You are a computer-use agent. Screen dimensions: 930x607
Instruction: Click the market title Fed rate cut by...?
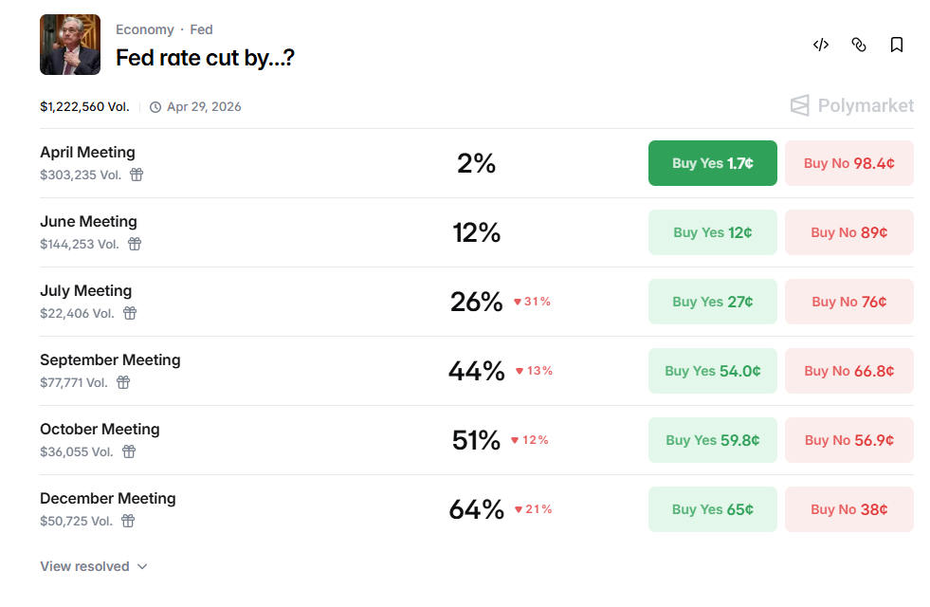[x=205, y=58]
